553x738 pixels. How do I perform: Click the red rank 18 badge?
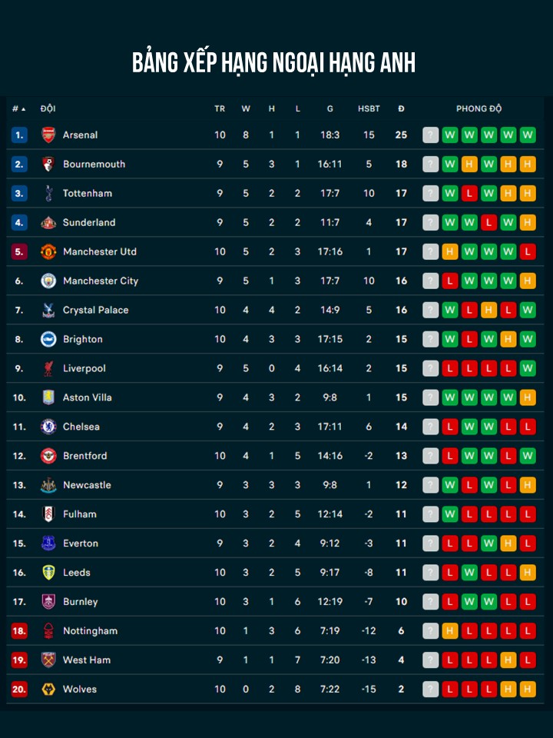19,631
